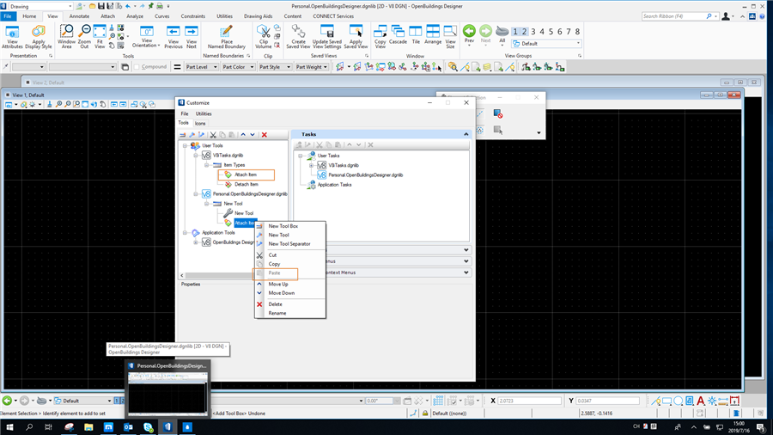Select Detach Item in tools tree
Image resolution: width=773 pixels, height=435 pixels.
(x=246, y=184)
